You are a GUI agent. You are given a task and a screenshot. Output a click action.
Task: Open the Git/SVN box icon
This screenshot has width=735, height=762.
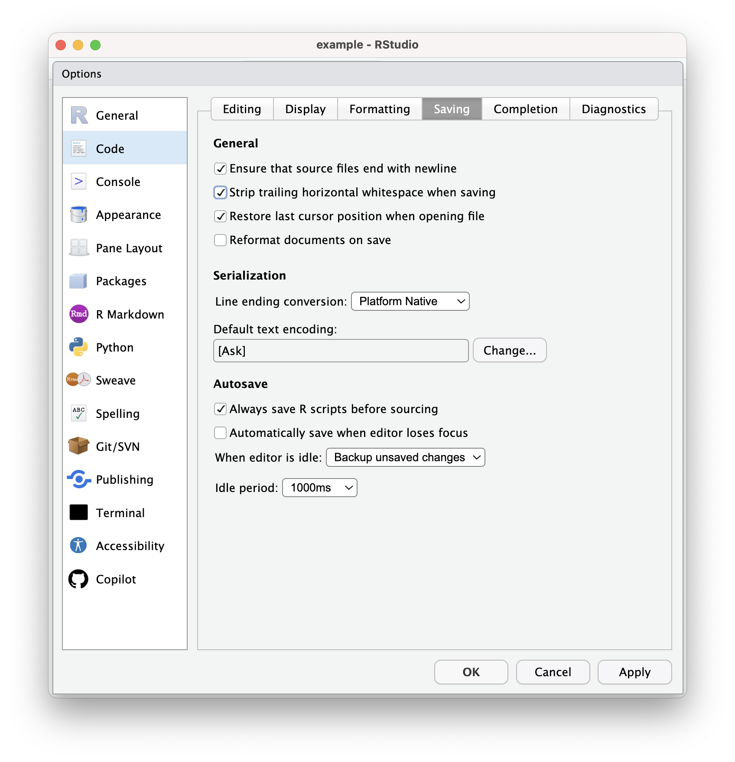click(x=78, y=446)
